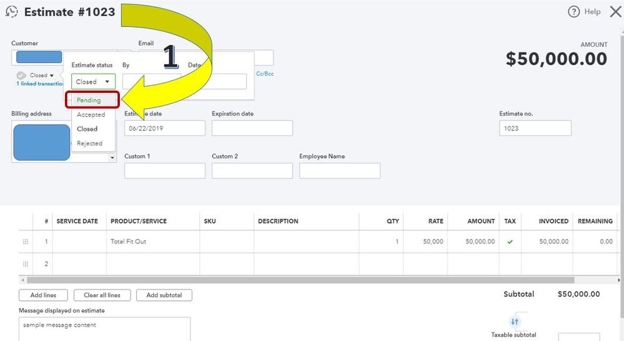Open the estimate history clock icon

click(11, 11)
